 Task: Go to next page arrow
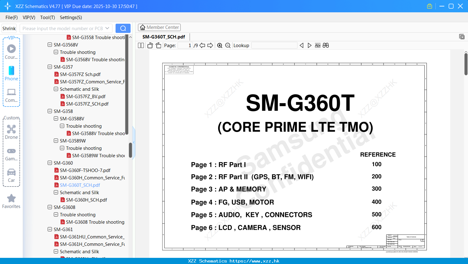tap(210, 46)
